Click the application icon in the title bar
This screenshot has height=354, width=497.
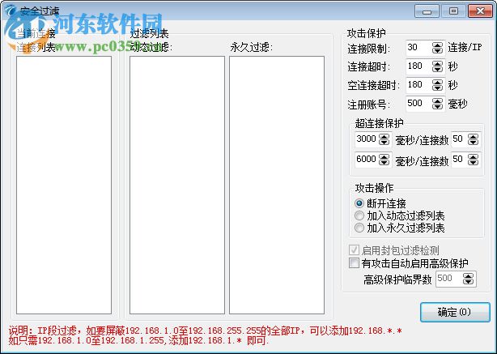11,11
